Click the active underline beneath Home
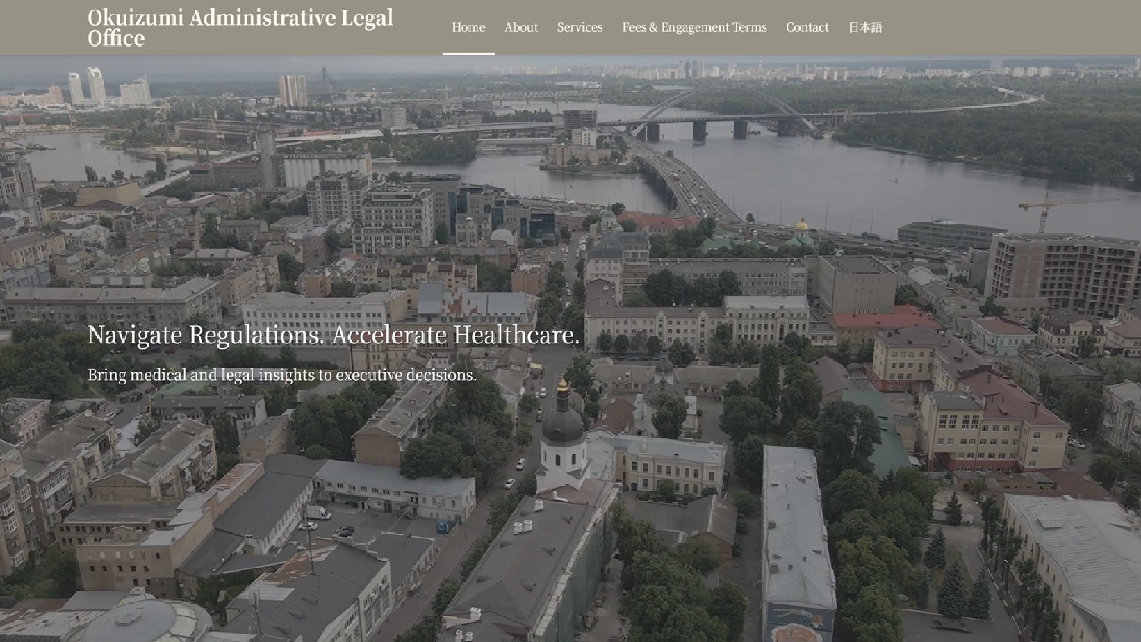 [468, 53]
